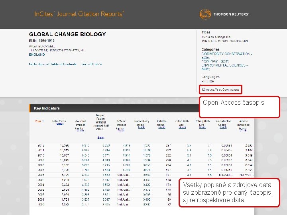
Task: Click the ENGLAND country link
Action: coord(37,55)
